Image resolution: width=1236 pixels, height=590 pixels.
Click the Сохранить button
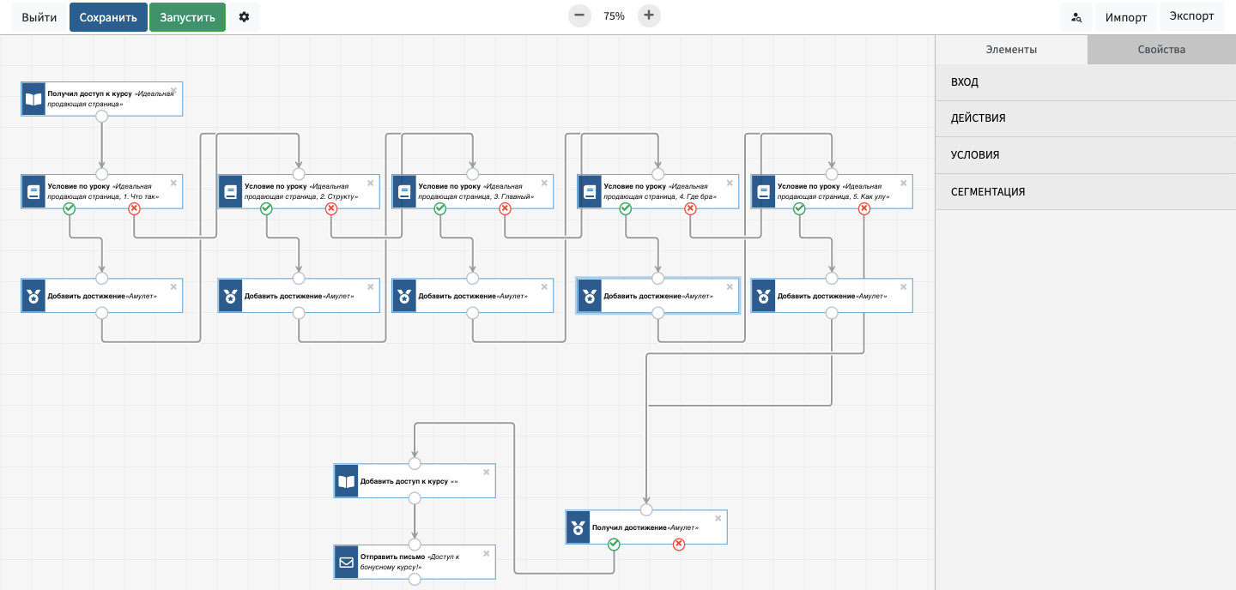click(108, 17)
